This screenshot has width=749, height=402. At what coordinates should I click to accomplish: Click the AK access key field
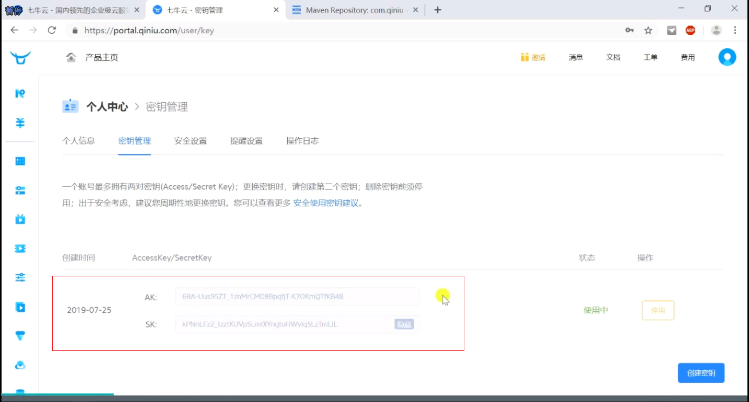297,297
